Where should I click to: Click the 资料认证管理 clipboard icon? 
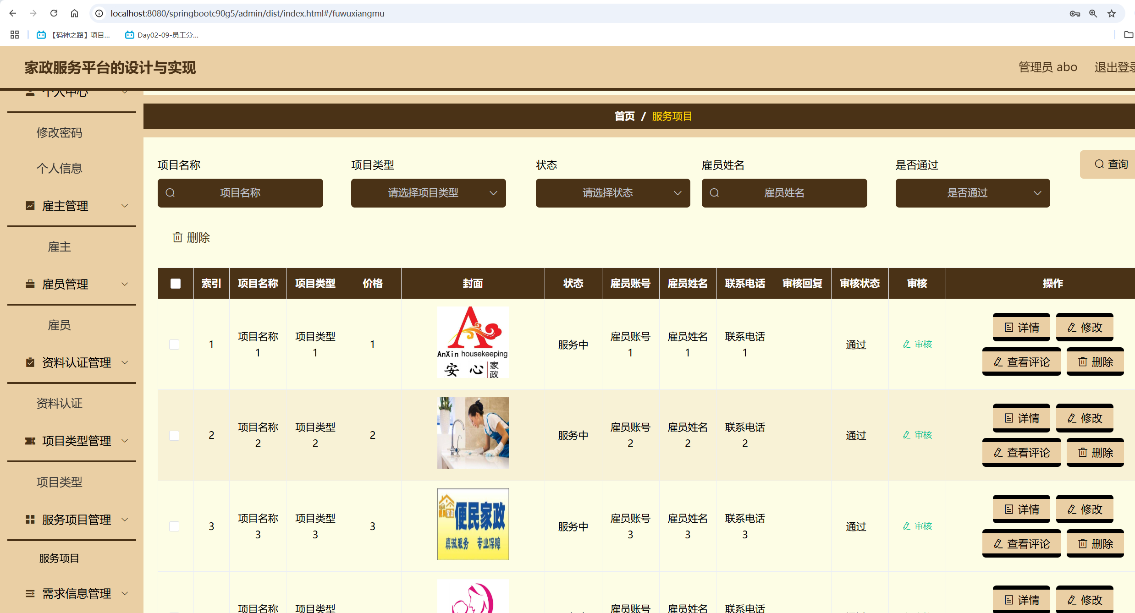click(x=30, y=362)
